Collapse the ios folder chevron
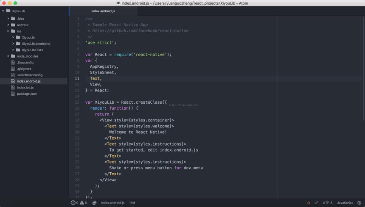The width and height of the screenshot is (365, 207). click(8, 31)
